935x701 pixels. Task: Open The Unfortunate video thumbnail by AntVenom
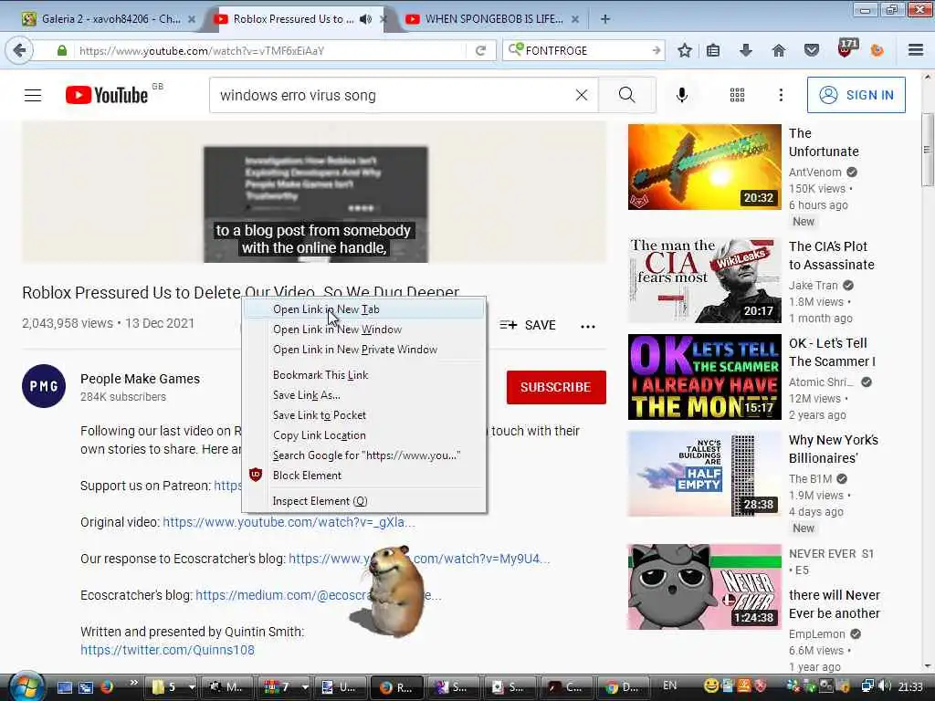click(704, 167)
